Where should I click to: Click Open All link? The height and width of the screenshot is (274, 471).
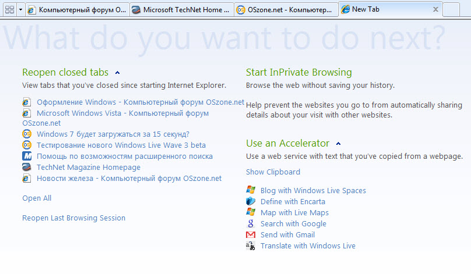click(37, 198)
